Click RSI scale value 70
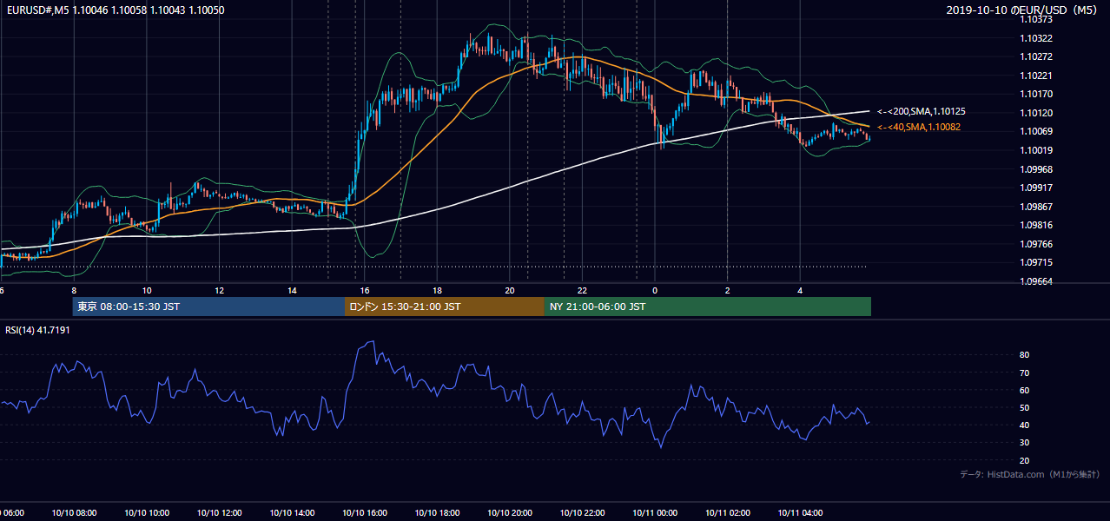1110x521 pixels. (1025, 373)
